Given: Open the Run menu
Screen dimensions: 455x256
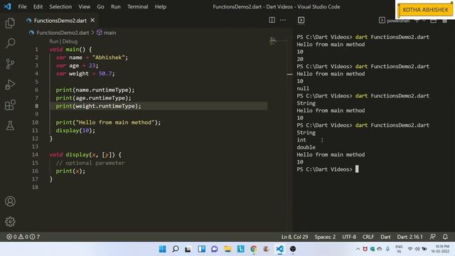Looking at the screenshot, I should click(115, 6).
